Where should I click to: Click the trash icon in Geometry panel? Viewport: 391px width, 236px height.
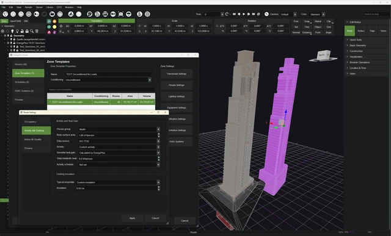[37, 31]
